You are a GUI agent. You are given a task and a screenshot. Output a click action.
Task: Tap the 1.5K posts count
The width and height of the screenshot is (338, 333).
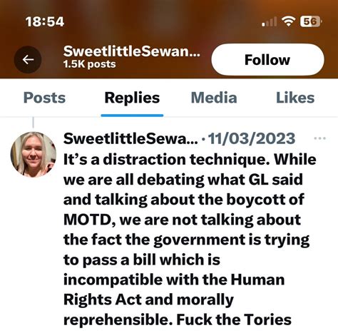point(89,64)
